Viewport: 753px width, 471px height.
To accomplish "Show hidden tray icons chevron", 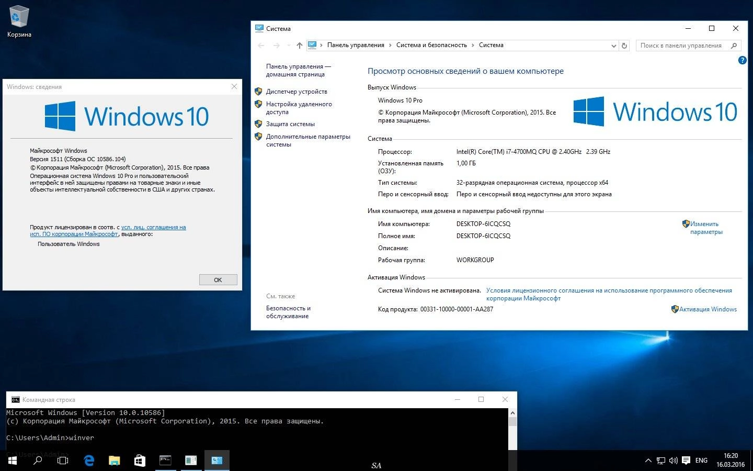I will (x=648, y=461).
